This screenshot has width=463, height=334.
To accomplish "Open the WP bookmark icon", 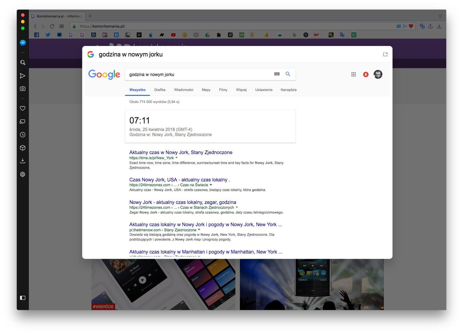I will (x=316, y=35).
